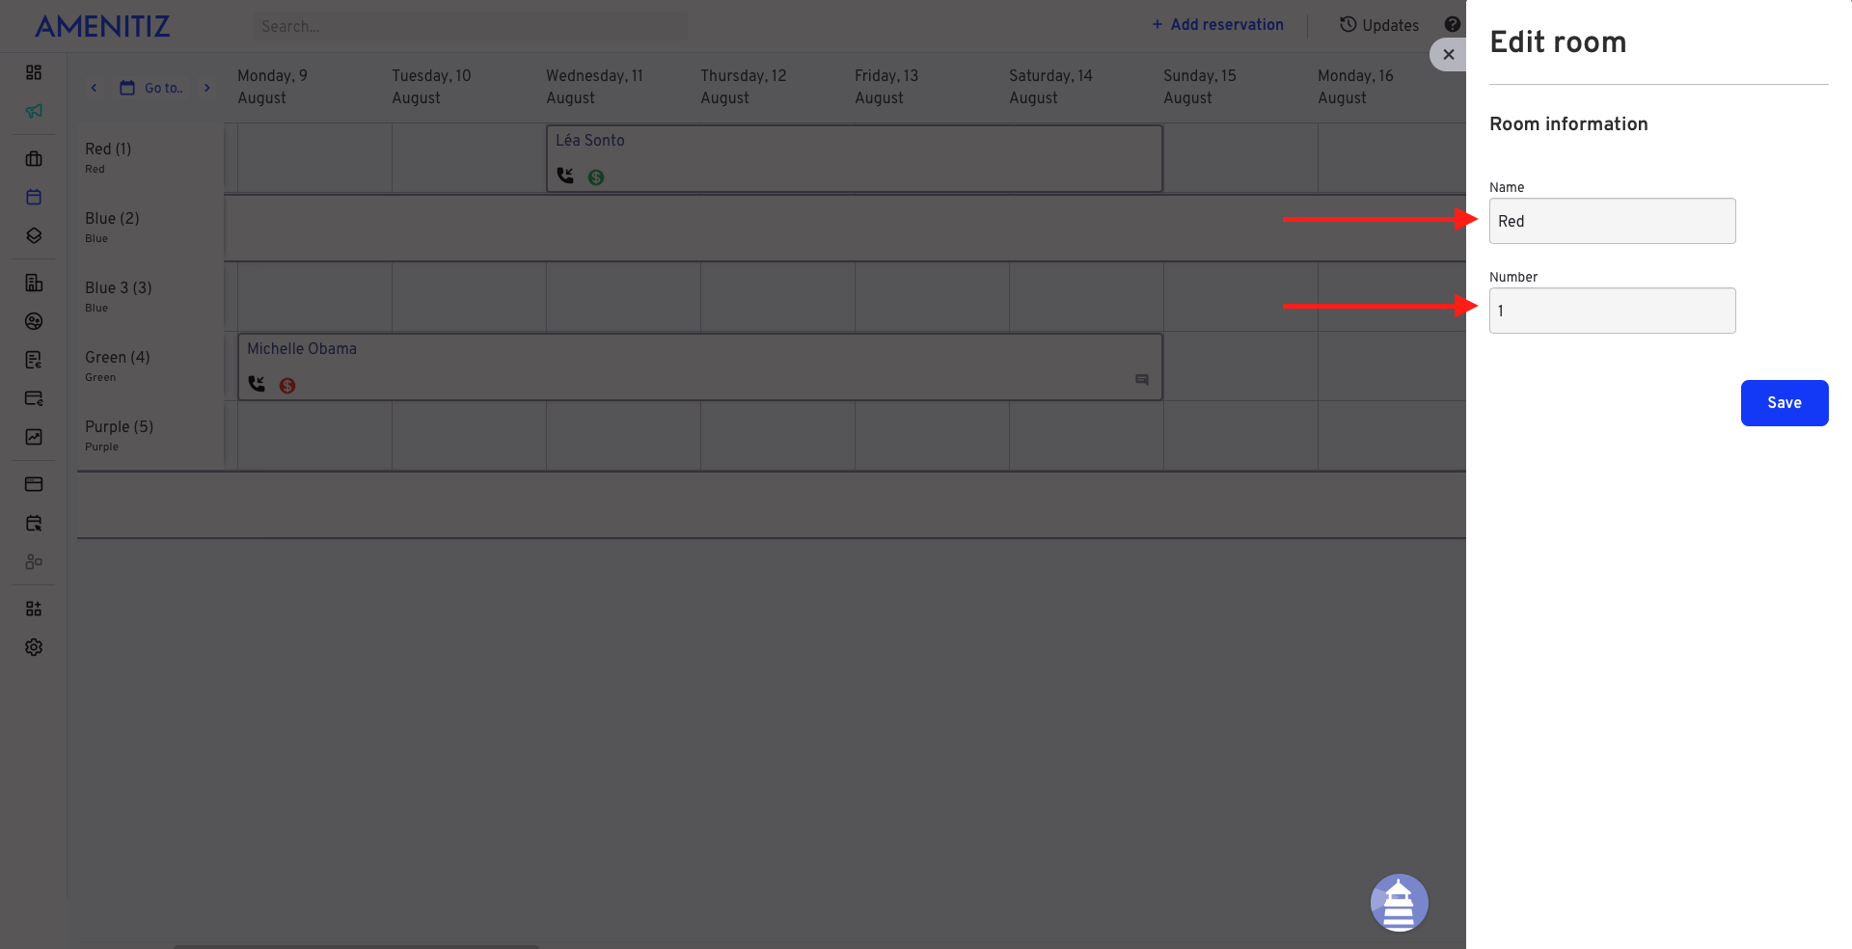Click the Tuesday, 10 August column header

tap(431, 87)
